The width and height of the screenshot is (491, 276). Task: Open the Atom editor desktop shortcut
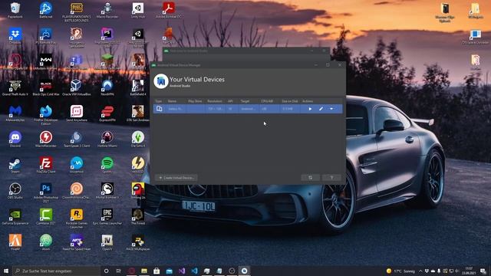[46, 243]
